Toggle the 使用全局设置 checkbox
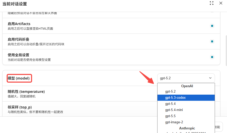 212,57
